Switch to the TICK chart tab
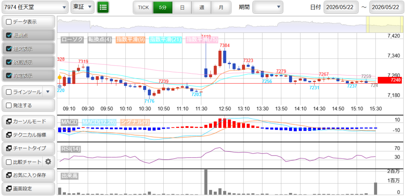This screenshot has height=196, width=406. pos(143,8)
